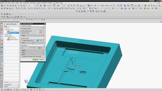Click the leftmost Start button in toolbar
The height and width of the screenshot is (91, 162).
(3, 6)
